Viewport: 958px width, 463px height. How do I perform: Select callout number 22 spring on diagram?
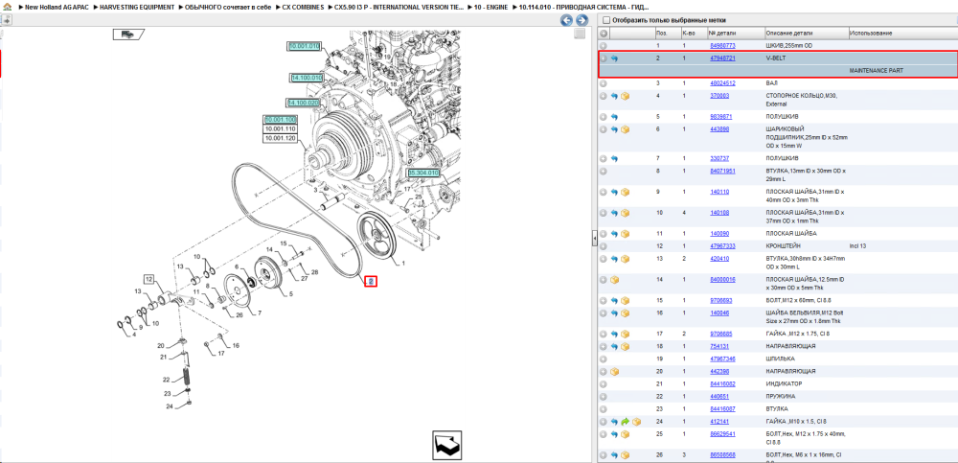point(166,380)
